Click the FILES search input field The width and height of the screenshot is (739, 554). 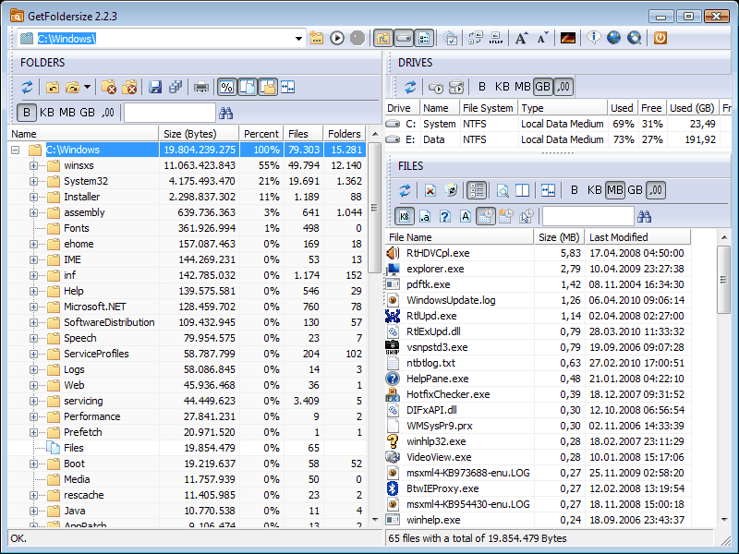coord(588,216)
